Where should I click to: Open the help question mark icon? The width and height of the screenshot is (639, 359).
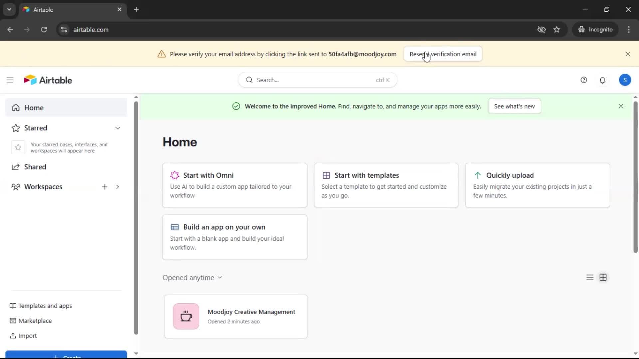[584, 80]
